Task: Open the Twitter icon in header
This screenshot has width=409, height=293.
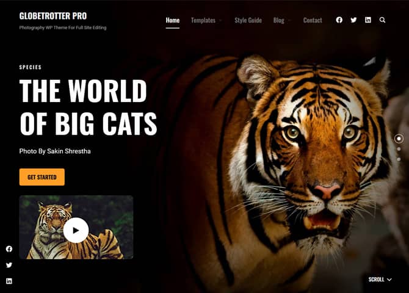Action: pos(353,20)
